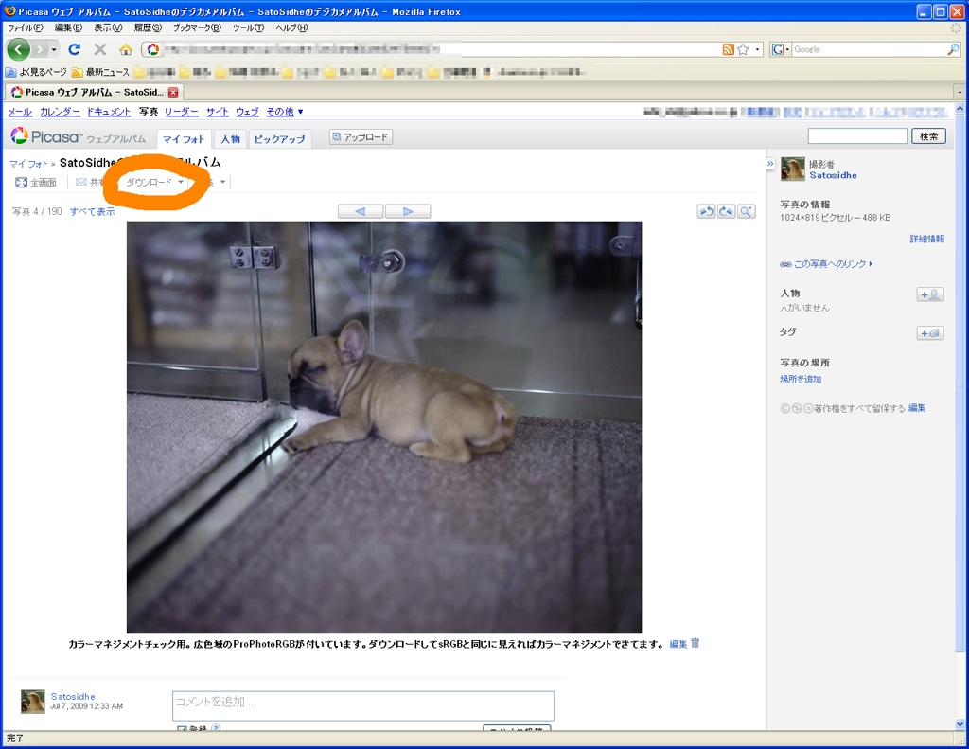
Task: Click the アップロード upload button
Action: pyautogui.click(x=361, y=136)
